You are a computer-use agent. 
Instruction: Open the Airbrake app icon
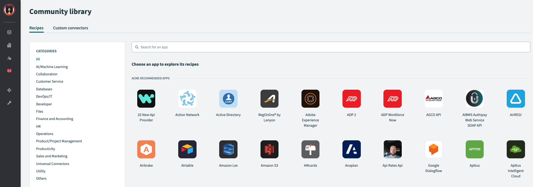click(x=146, y=149)
